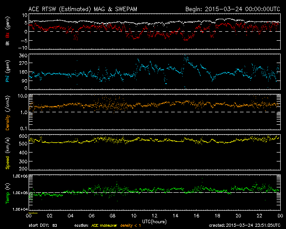Click the UTC(hours) x-axis label
The width and height of the screenshot is (286, 229).
(x=154, y=221)
